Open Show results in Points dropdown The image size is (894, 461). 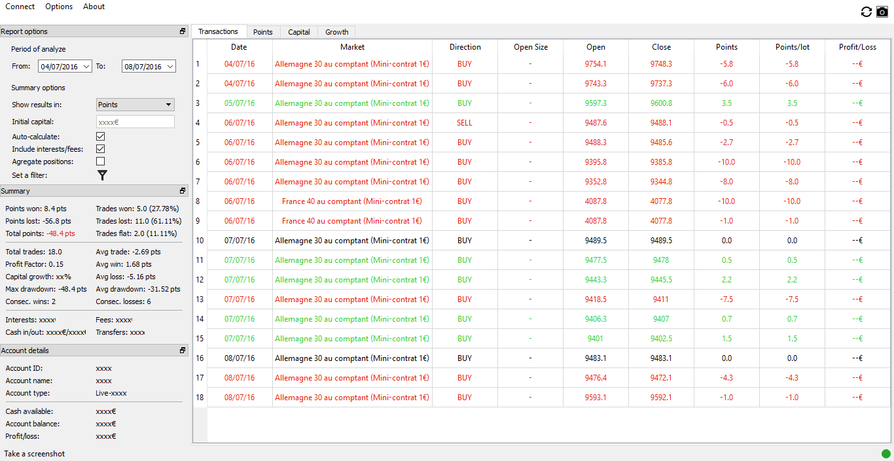click(135, 105)
